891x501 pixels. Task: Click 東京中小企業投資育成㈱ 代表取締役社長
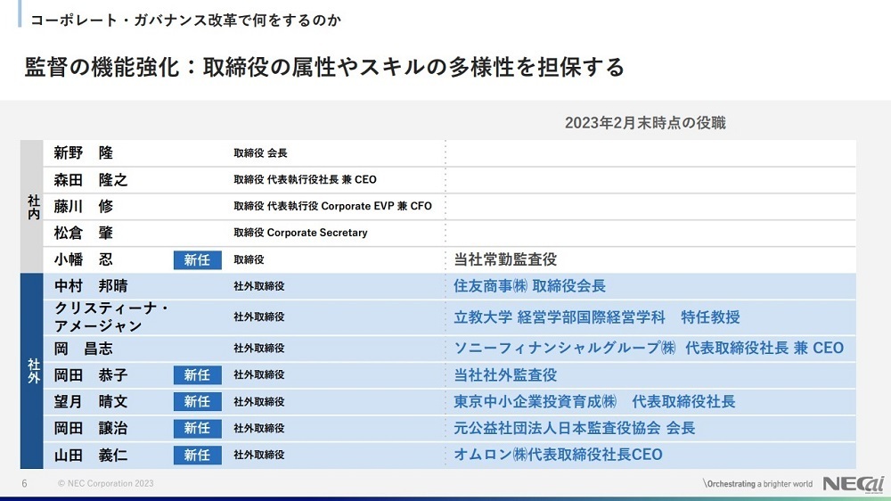tap(594, 401)
